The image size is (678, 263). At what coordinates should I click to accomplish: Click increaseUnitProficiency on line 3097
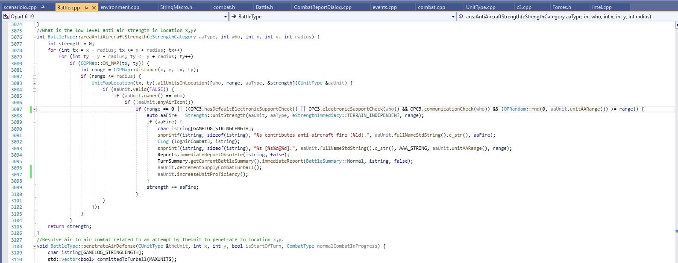(x=209, y=175)
